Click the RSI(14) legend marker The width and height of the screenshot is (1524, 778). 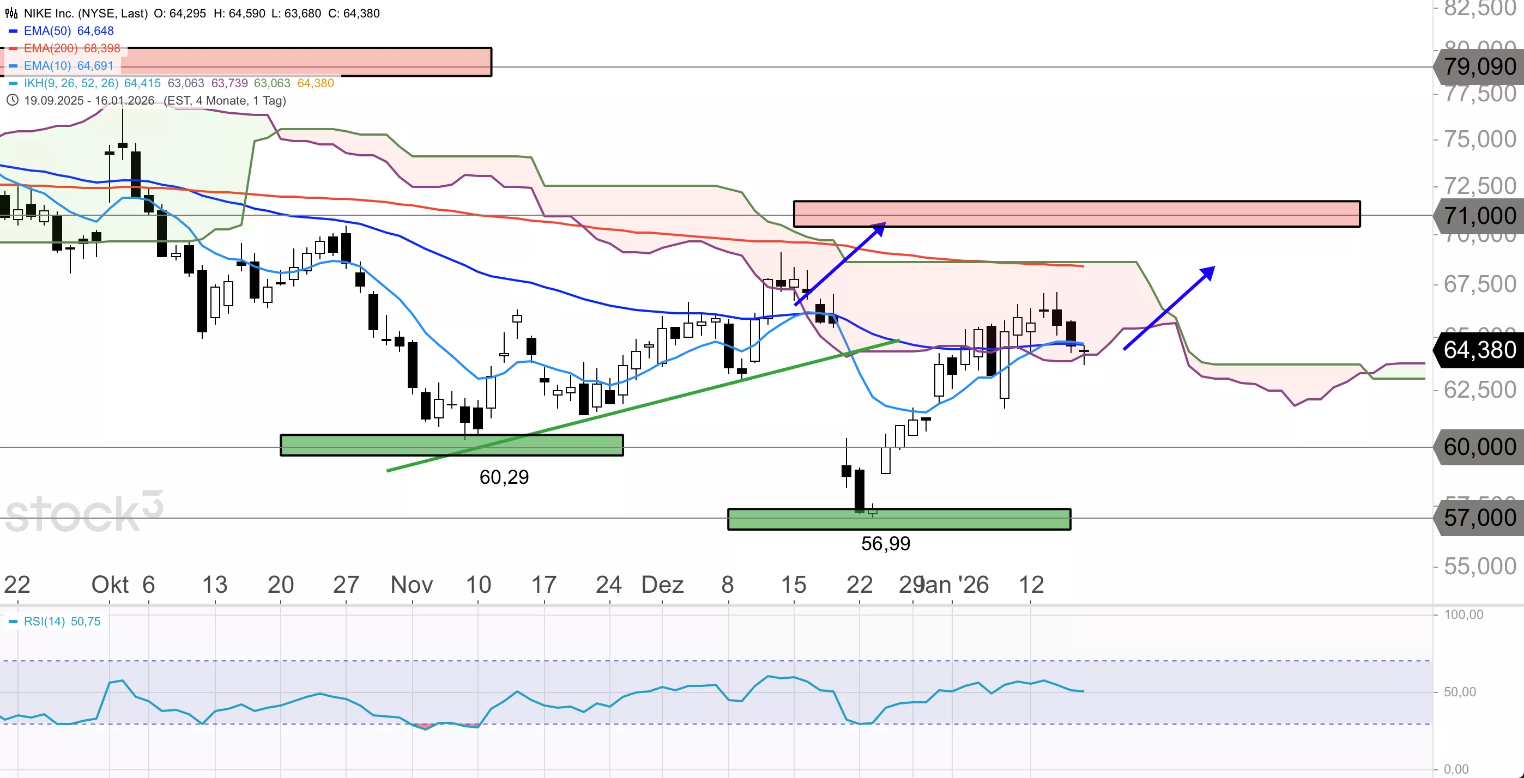tap(13, 621)
